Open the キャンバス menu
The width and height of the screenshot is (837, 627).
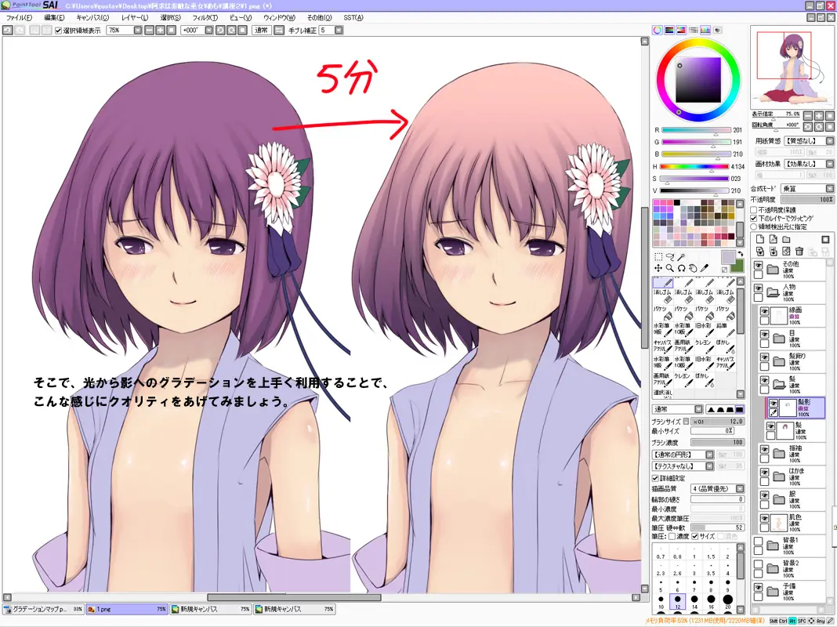[92, 17]
